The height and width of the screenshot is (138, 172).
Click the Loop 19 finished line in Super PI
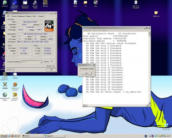[x=105, y=90]
